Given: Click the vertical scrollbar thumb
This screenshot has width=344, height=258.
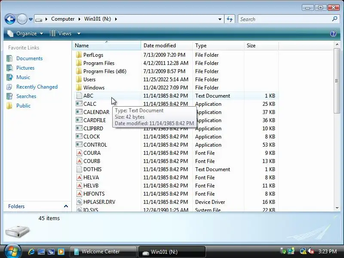Looking at the screenshot, I should pos(337,81).
